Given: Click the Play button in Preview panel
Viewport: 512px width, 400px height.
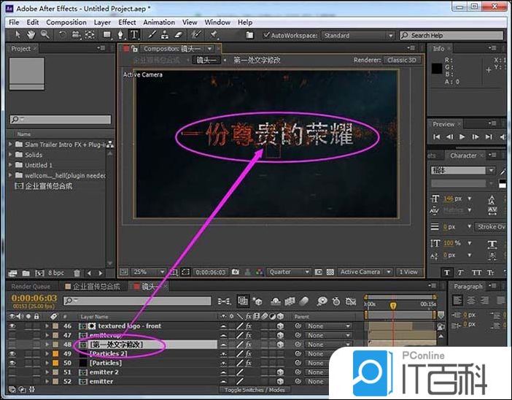Looking at the screenshot, I should tap(463, 136).
